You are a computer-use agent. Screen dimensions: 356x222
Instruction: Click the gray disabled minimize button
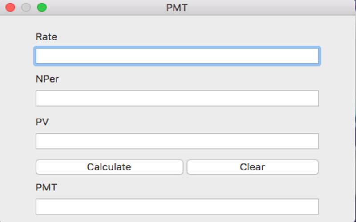[26, 7]
